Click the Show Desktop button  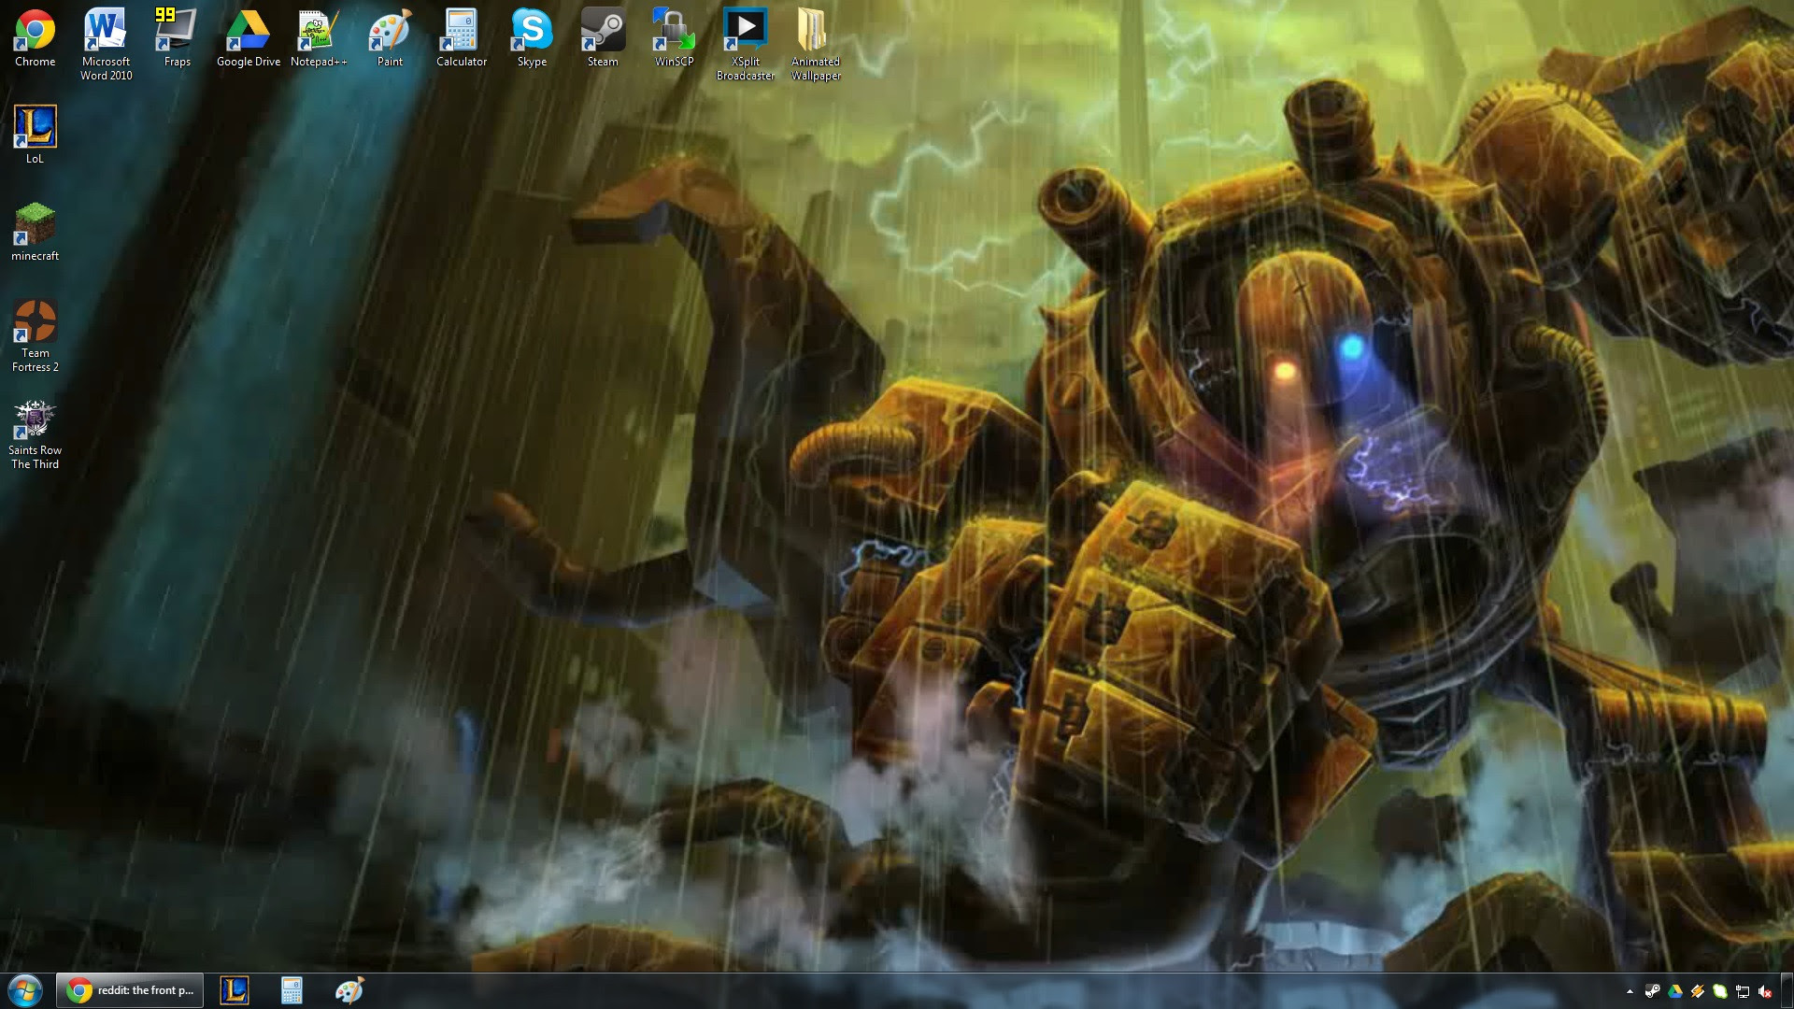pos(1787,990)
